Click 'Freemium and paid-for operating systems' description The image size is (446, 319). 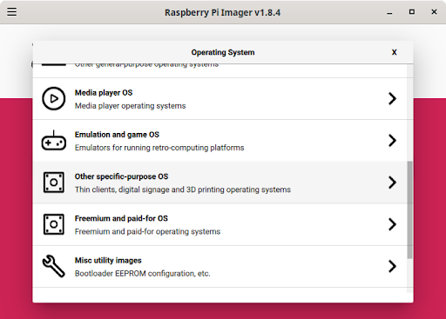pos(147,231)
